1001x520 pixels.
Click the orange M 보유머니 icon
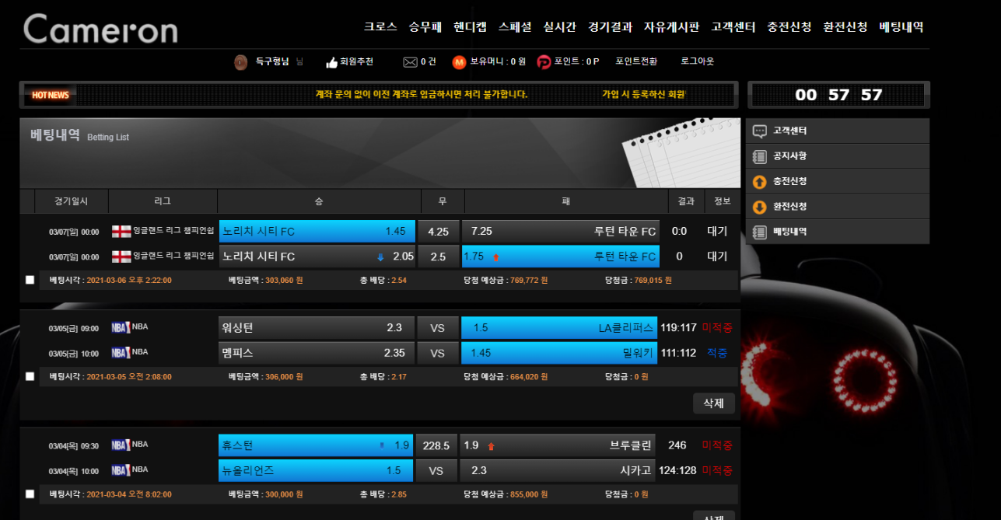pyautogui.click(x=459, y=62)
